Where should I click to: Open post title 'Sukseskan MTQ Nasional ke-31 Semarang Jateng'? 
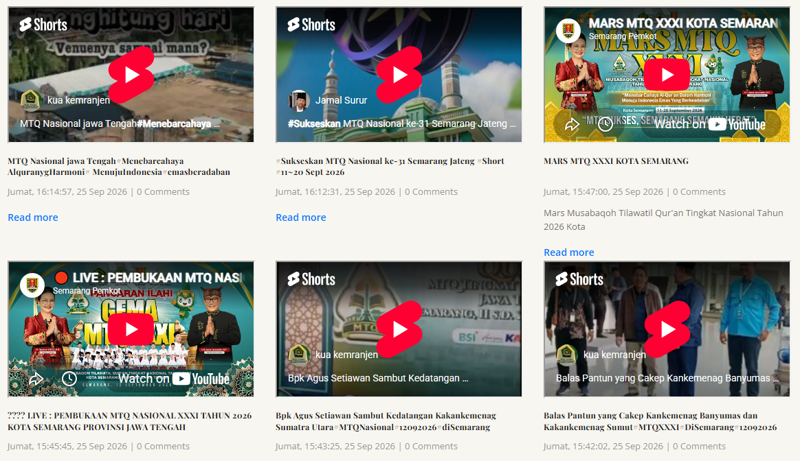click(390, 167)
